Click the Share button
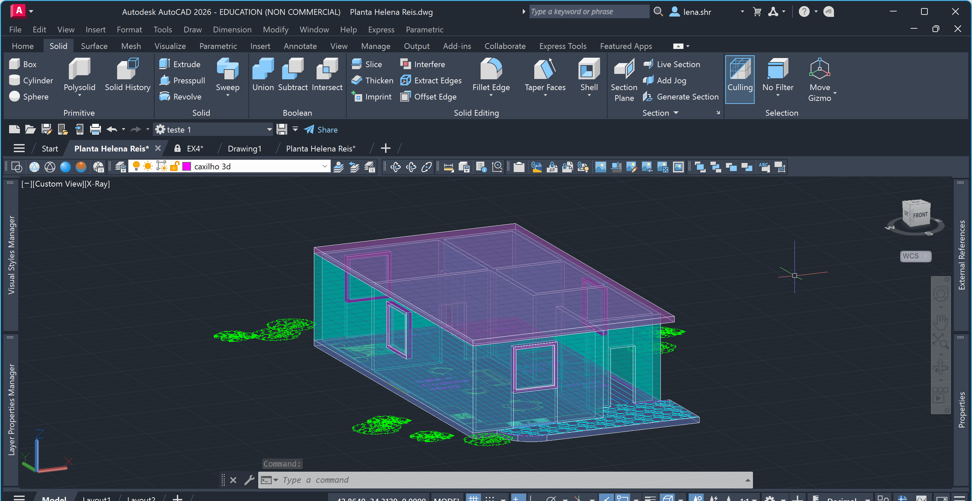The image size is (972, 501). tap(321, 130)
